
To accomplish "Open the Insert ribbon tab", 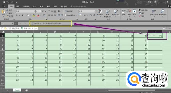I will click(18, 7).
